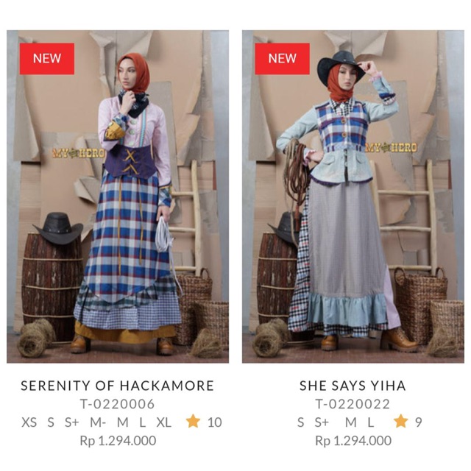The height and width of the screenshot is (471, 471).
Task: Click the Rp 1.294.000 price under Serenity of Hackamore
Action: (x=118, y=441)
